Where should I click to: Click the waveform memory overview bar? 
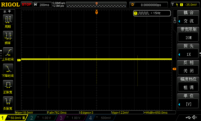point(96,5)
